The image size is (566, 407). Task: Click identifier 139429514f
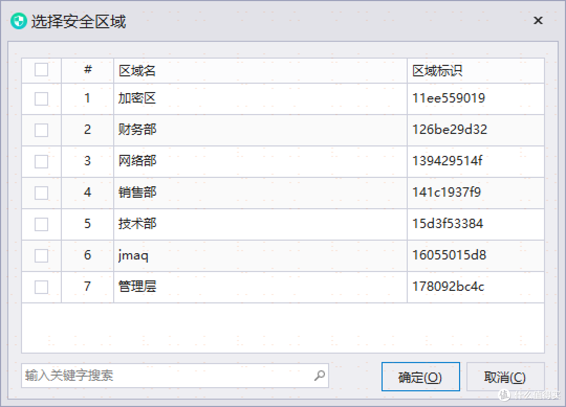(x=447, y=161)
